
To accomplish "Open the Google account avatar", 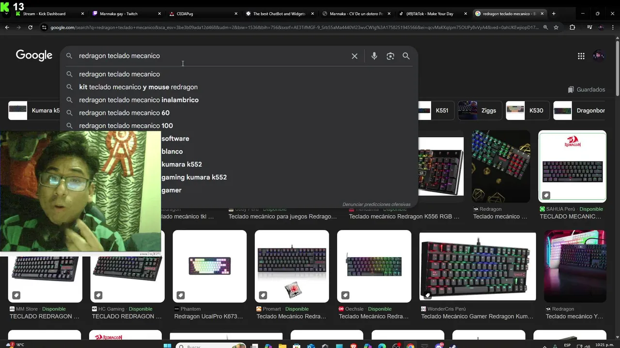I will pyautogui.click(x=599, y=56).
